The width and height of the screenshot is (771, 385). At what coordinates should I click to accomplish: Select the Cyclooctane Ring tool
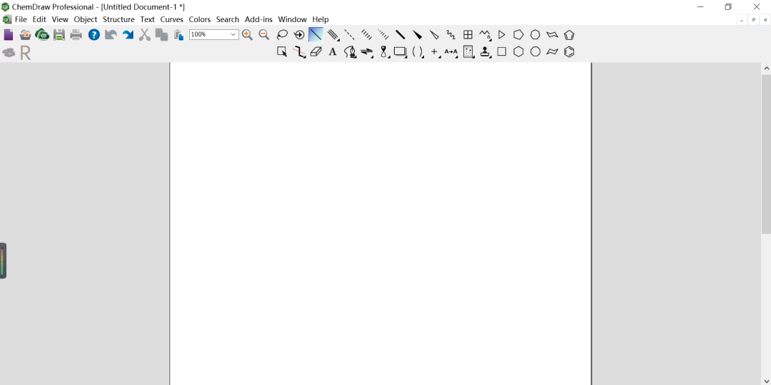535,51
